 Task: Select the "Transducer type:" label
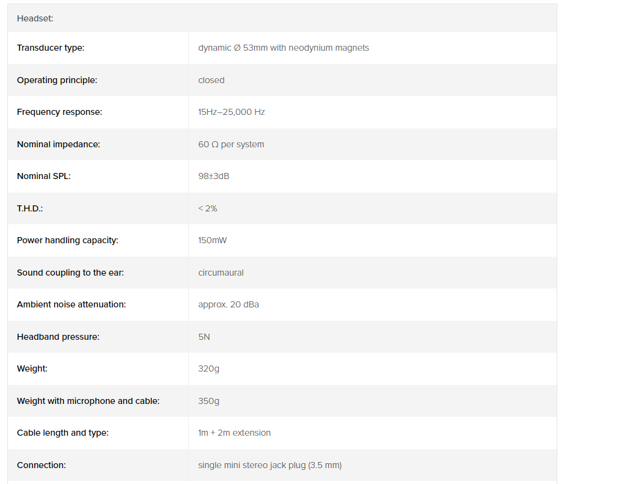[51, 48]
